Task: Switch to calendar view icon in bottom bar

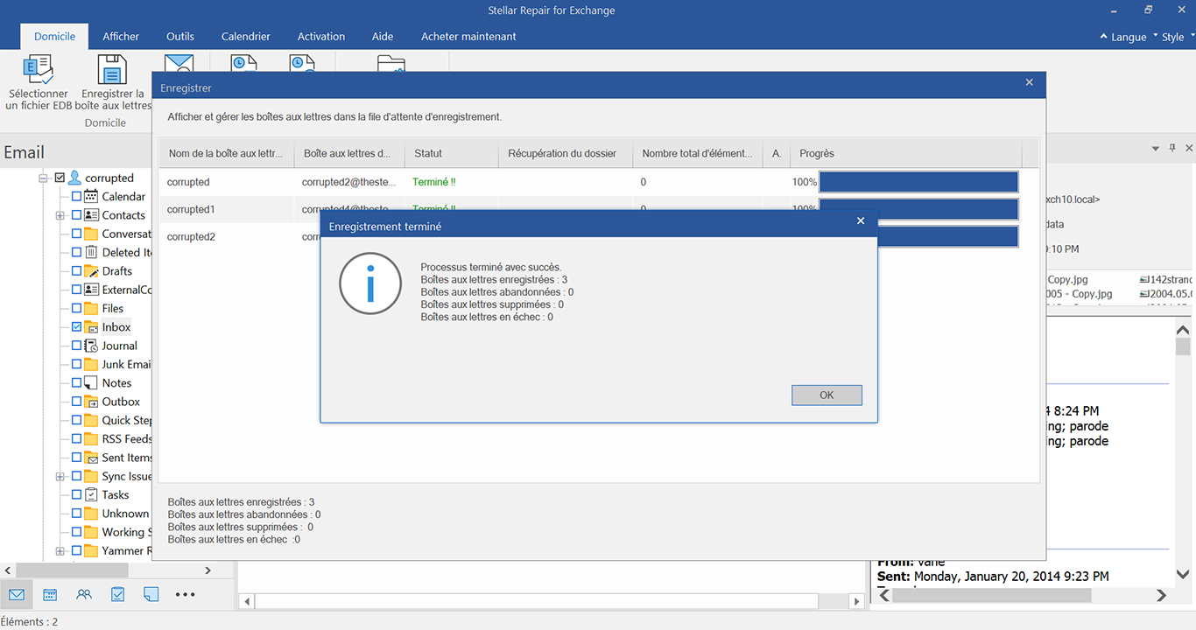Action: [x=50, y=594]
